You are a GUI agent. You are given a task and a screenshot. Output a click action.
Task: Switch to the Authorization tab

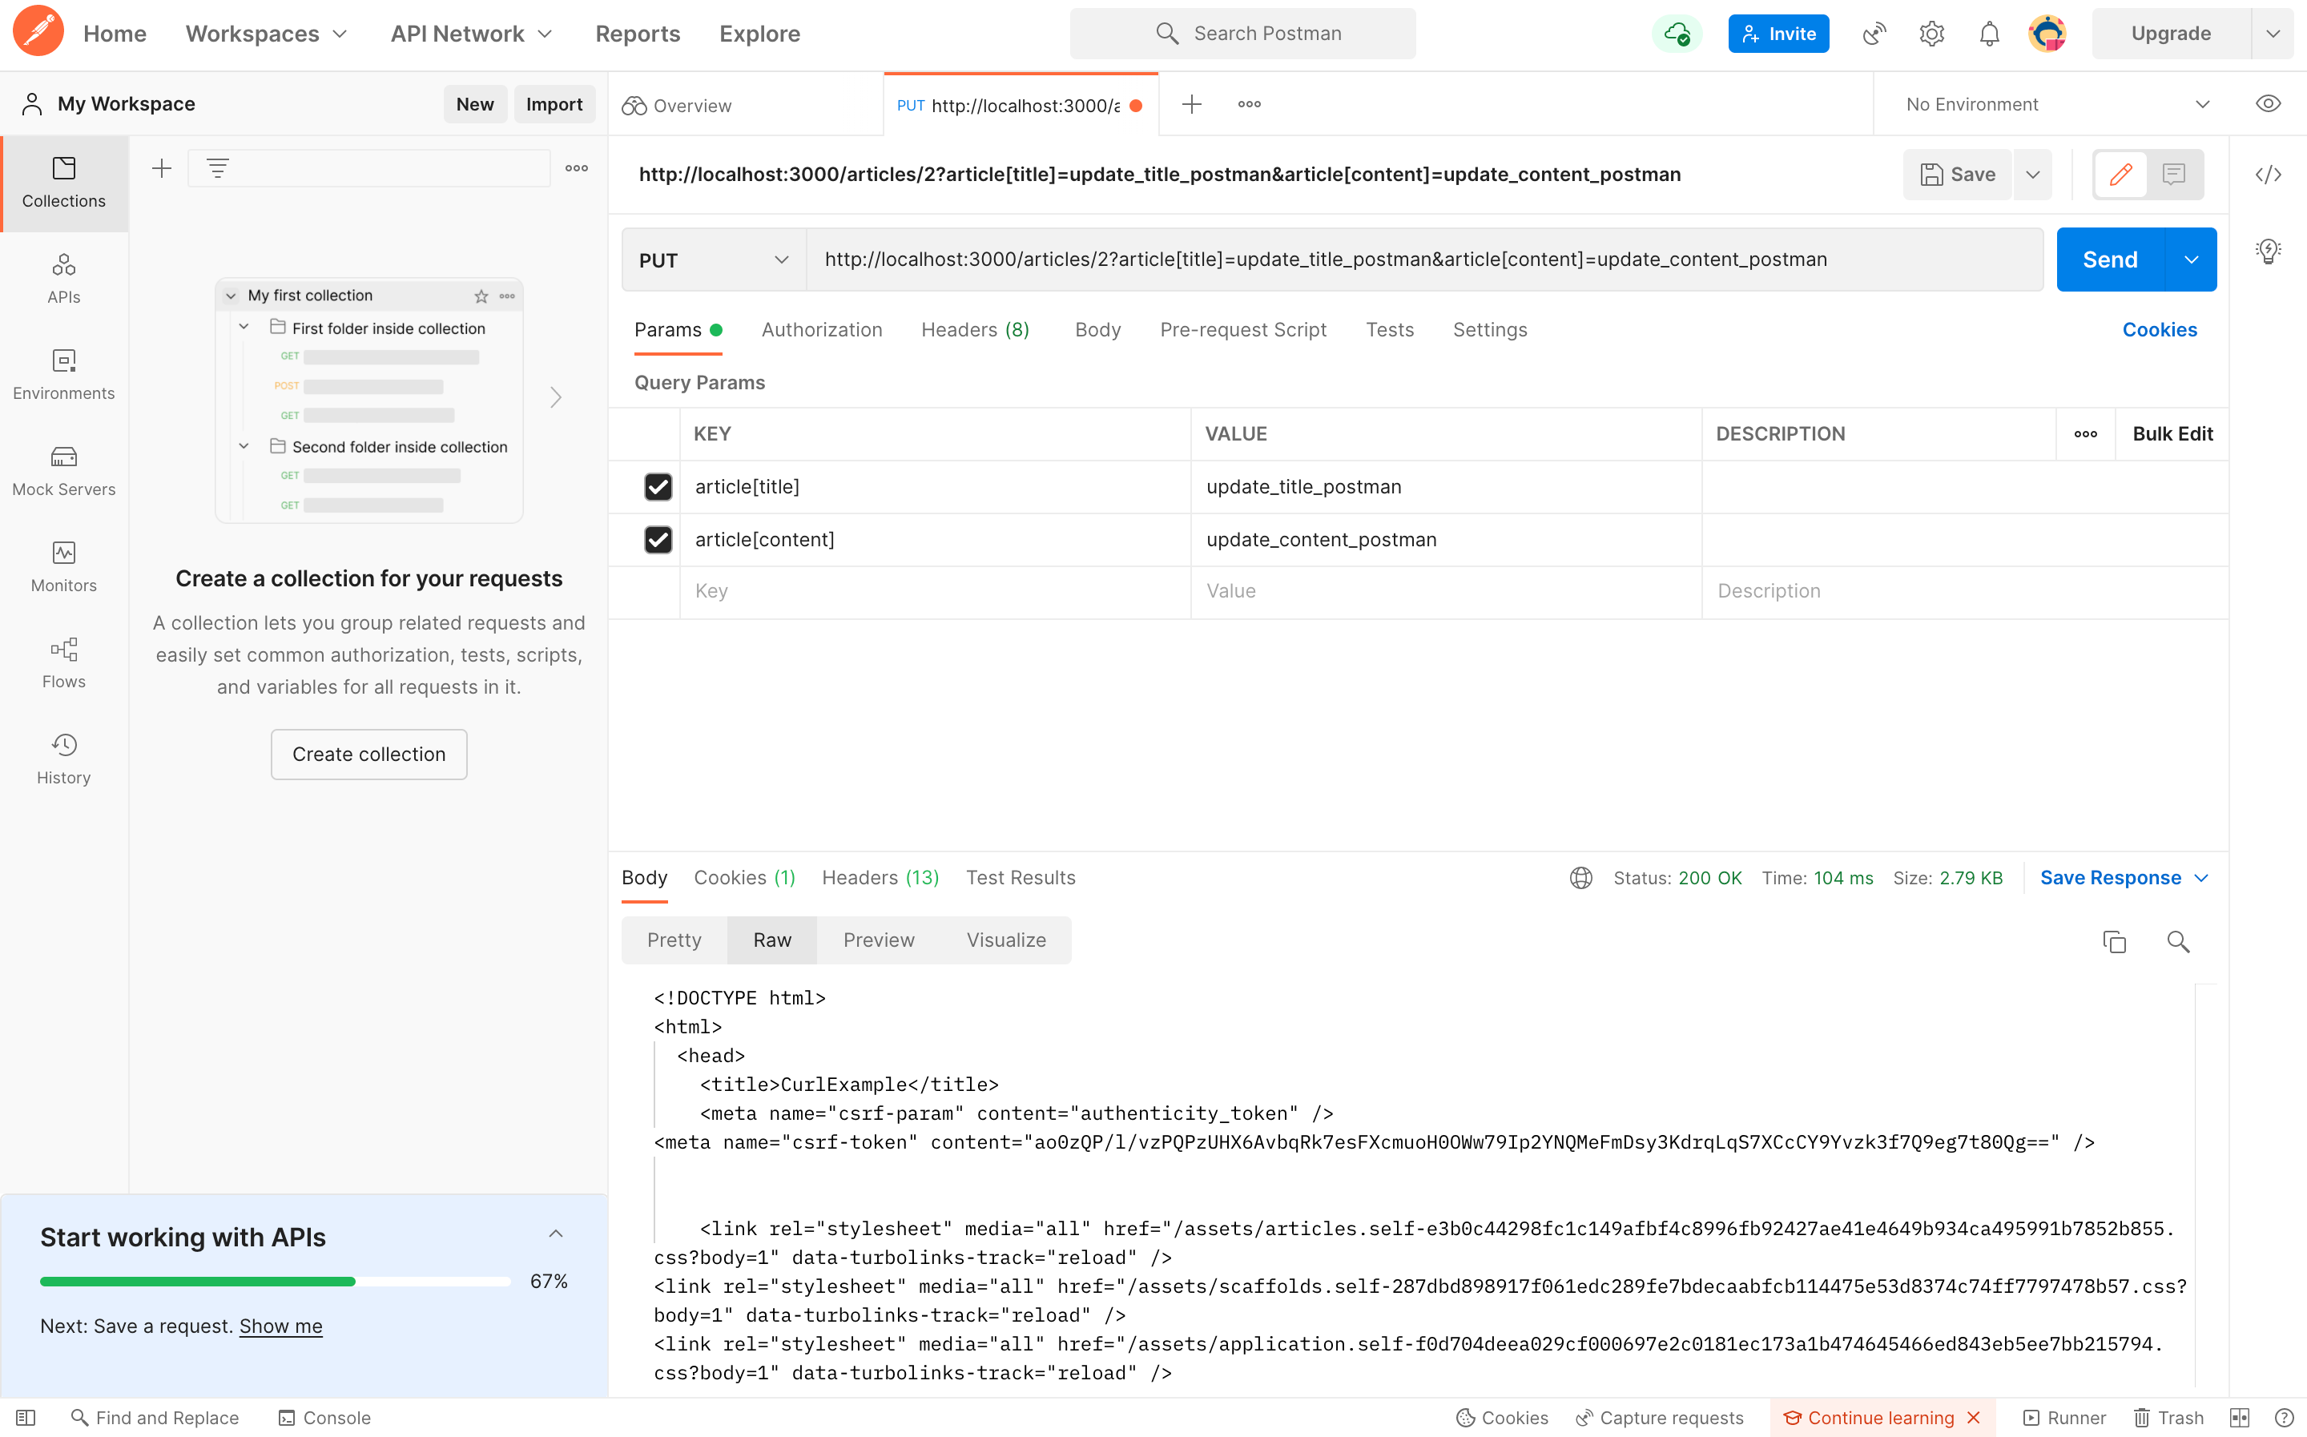pos(822,329)
